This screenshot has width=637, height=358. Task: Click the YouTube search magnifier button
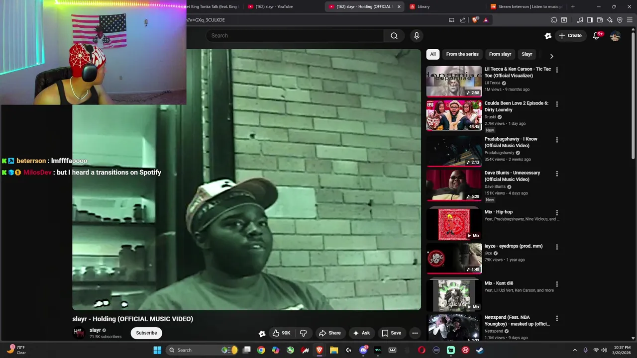(x=394, y=36)
